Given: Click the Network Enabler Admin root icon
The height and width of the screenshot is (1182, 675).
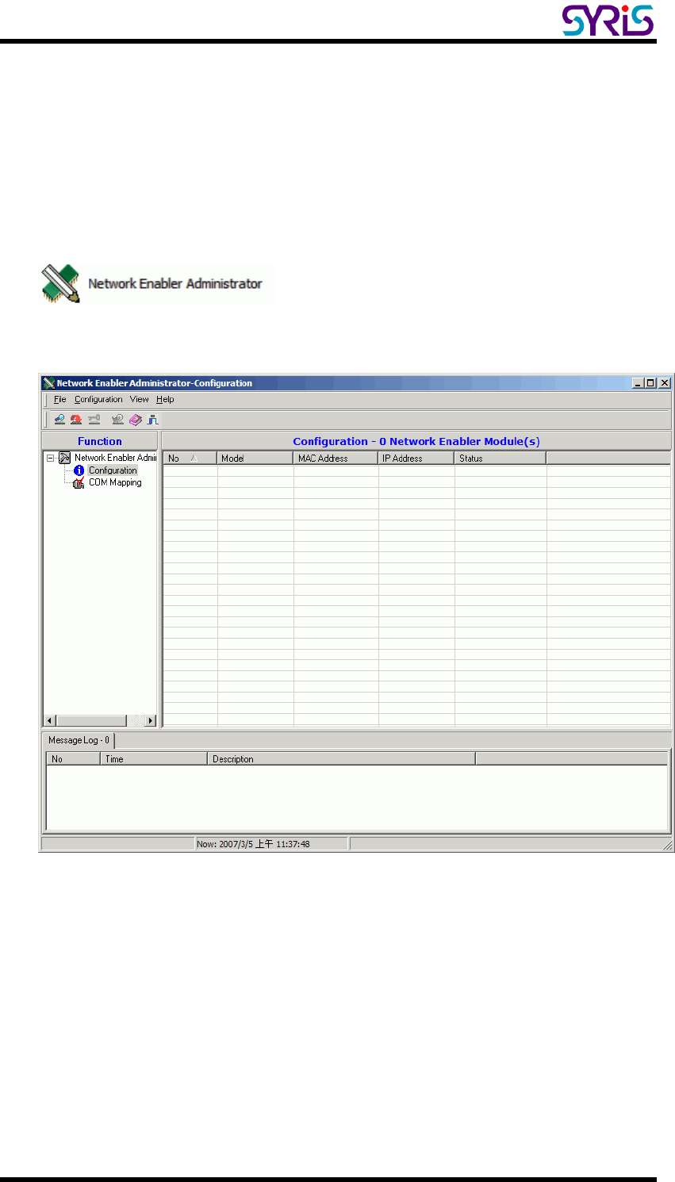Looking at the screenshot, I should [x=64, y=458].
